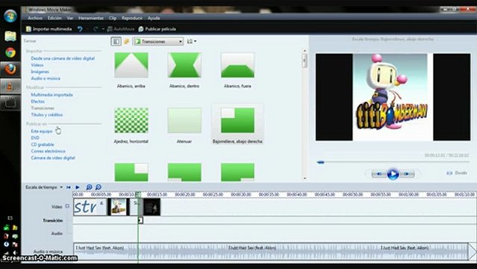The height and width of the screenshot is (269, 477).
Task: Click the preview play button
Action: click(393, 174)
